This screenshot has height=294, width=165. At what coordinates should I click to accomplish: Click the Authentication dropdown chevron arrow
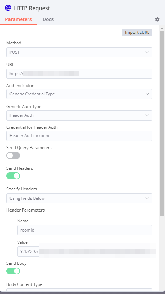[x=147, y=94]
